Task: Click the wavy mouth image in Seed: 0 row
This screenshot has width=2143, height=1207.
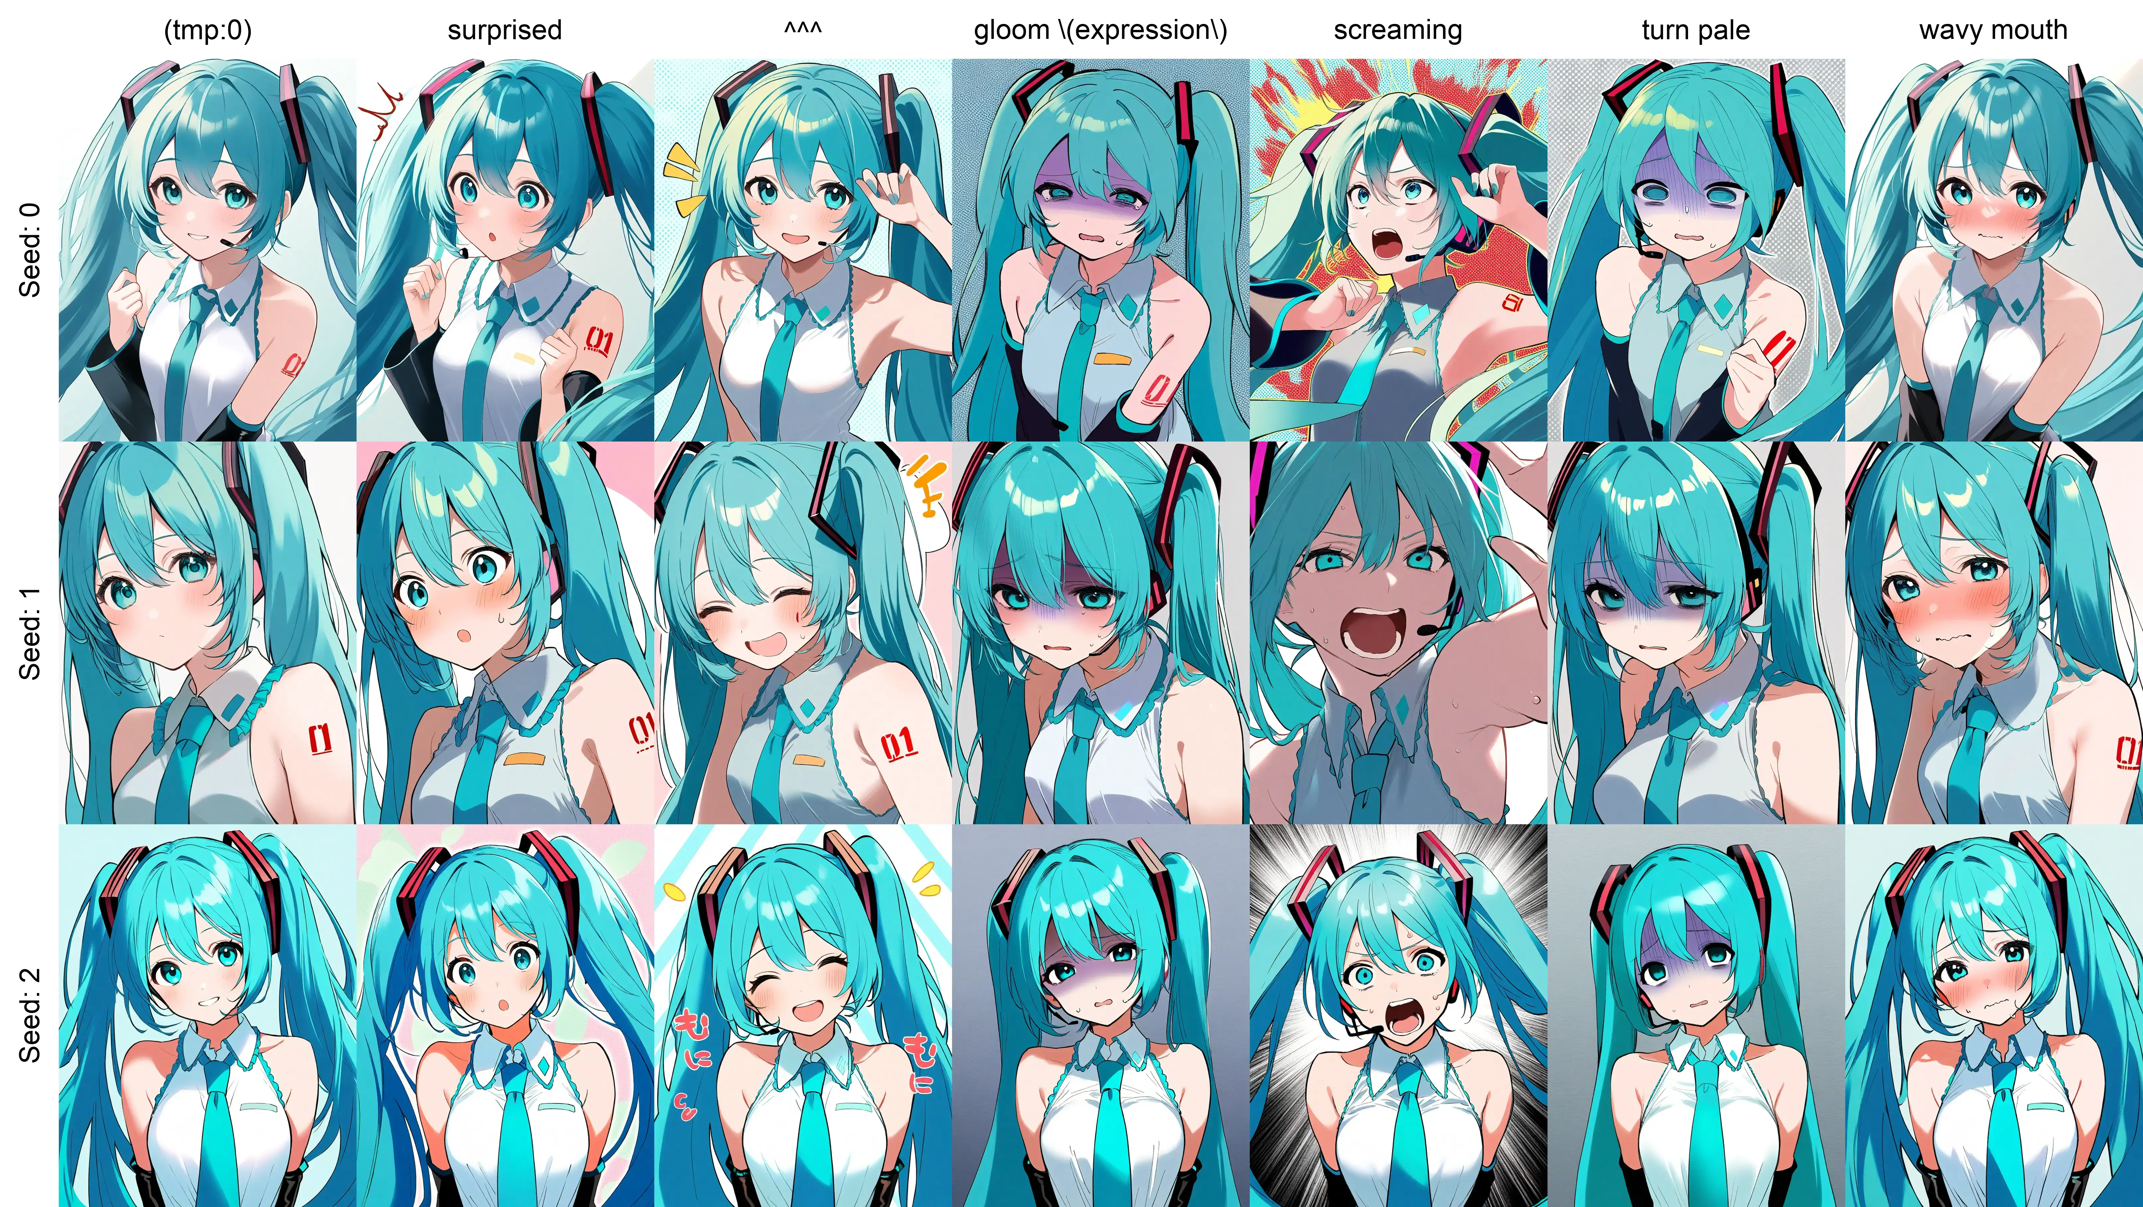Action: (1994, 250)
